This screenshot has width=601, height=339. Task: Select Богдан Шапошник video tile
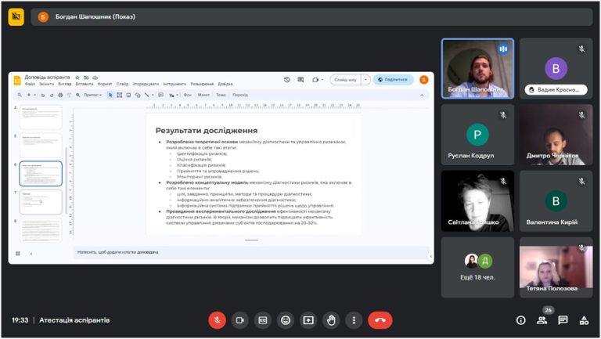click(477, 69)
